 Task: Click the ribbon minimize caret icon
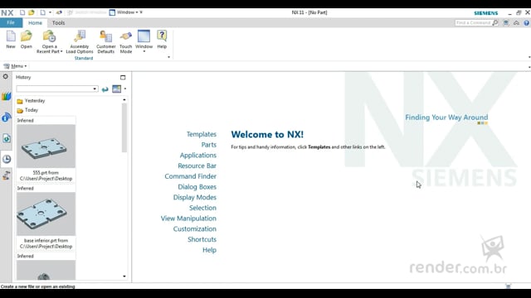pos(516,22)
